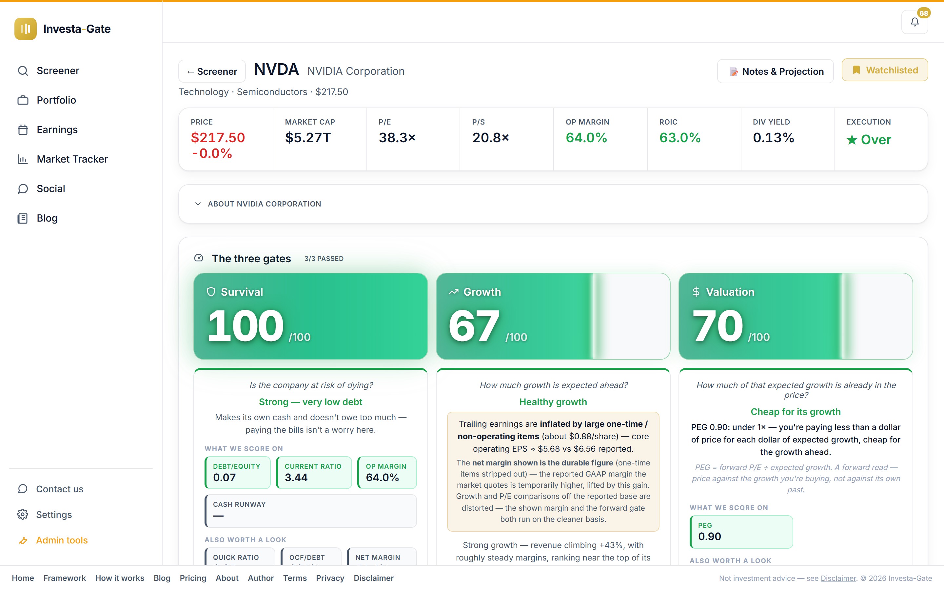Click the PRICE $217.50 value
This screenshot has height=590, width=944.
point(218,137)
